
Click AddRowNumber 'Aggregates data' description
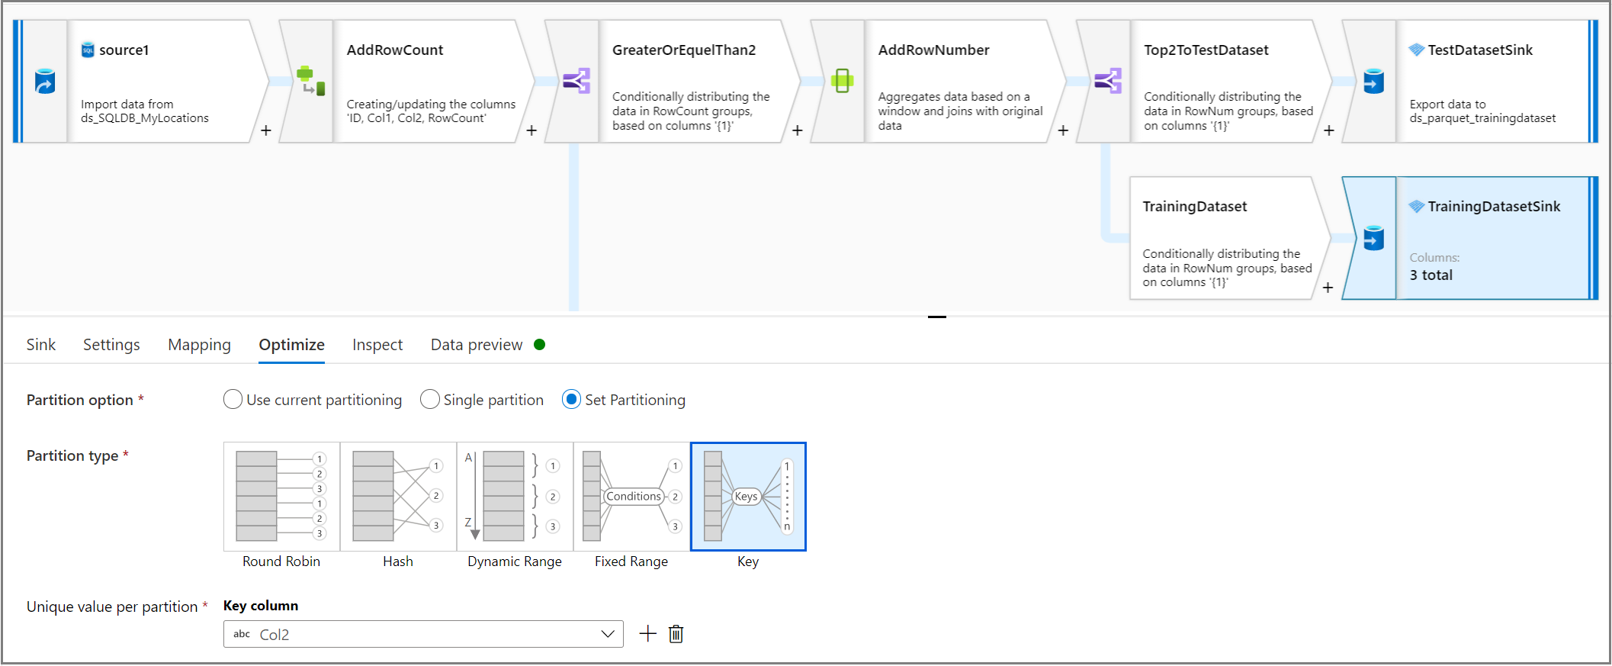pyautogui.click(x=960, y=111)
